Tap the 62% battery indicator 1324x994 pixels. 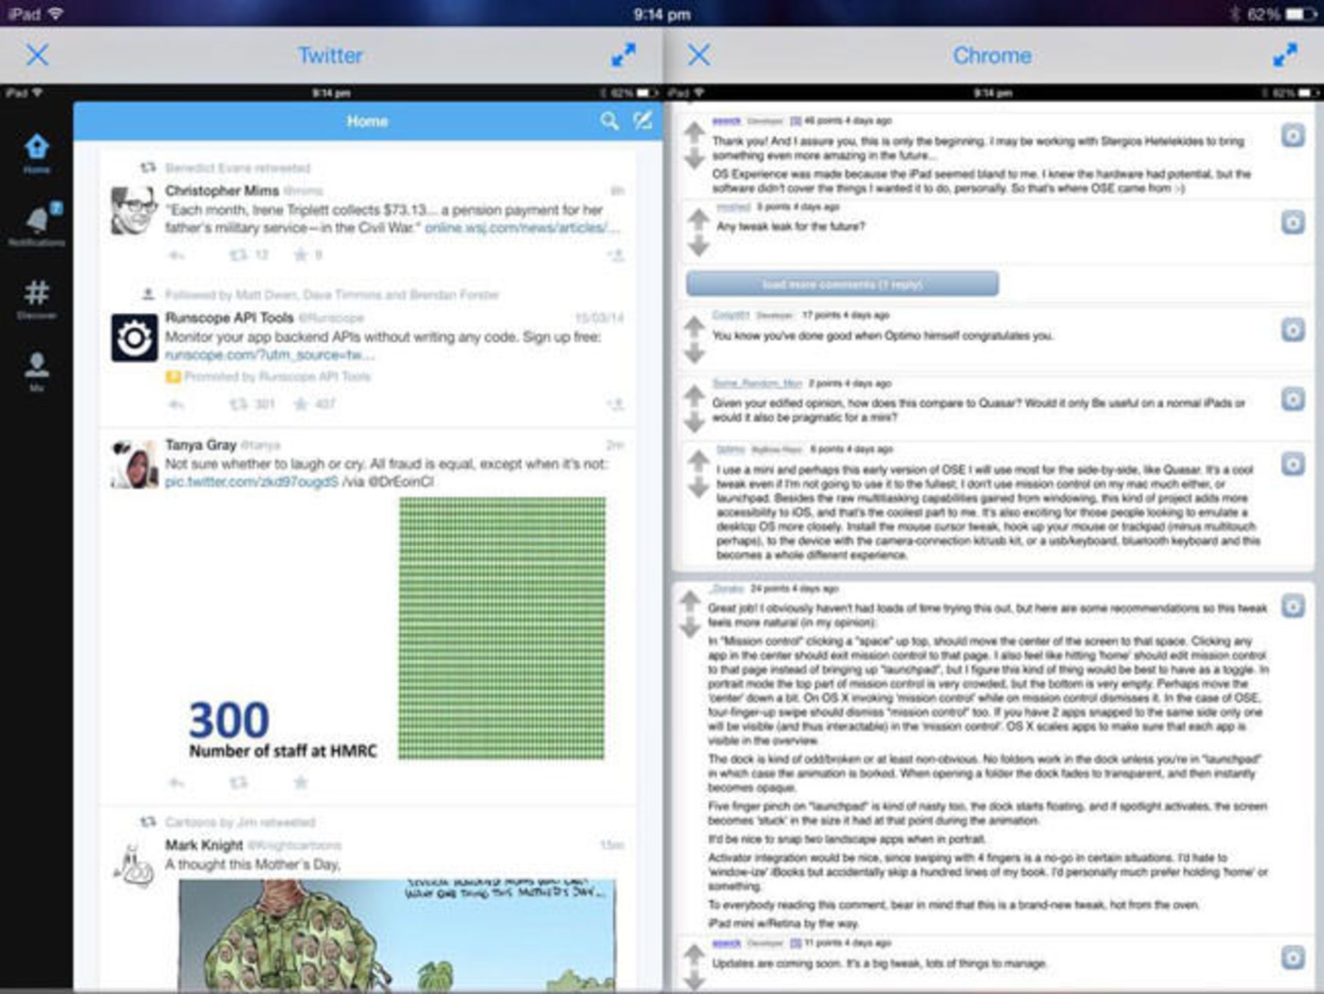click(1281, 14)
